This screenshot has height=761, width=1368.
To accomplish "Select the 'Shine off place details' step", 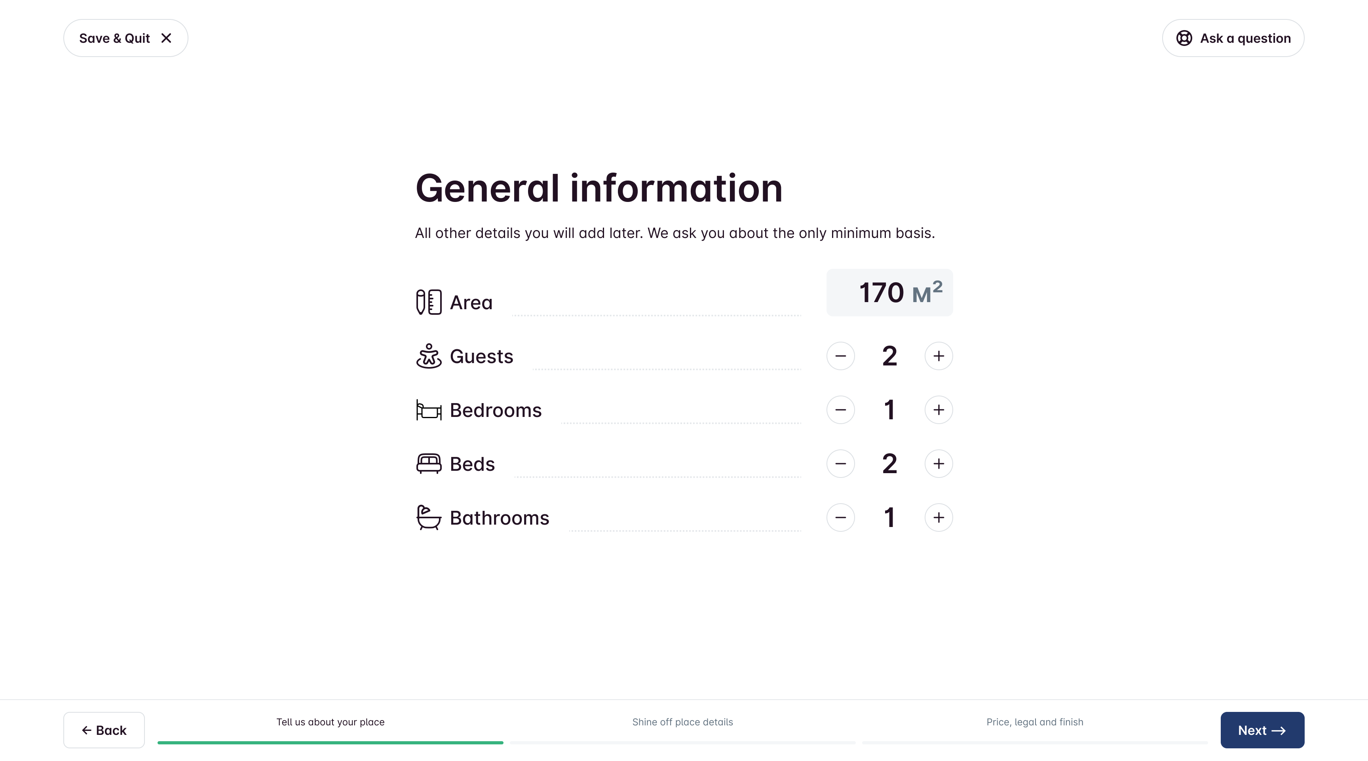I will [x=682, y=722].
